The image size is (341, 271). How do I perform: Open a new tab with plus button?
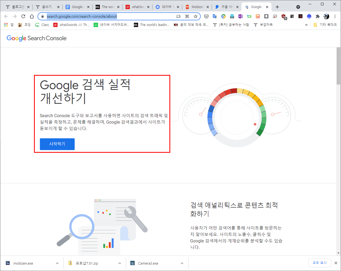tap(277, 7)
